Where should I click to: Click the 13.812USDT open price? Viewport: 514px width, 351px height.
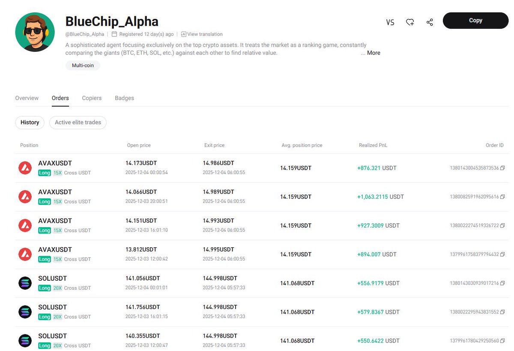141,249
